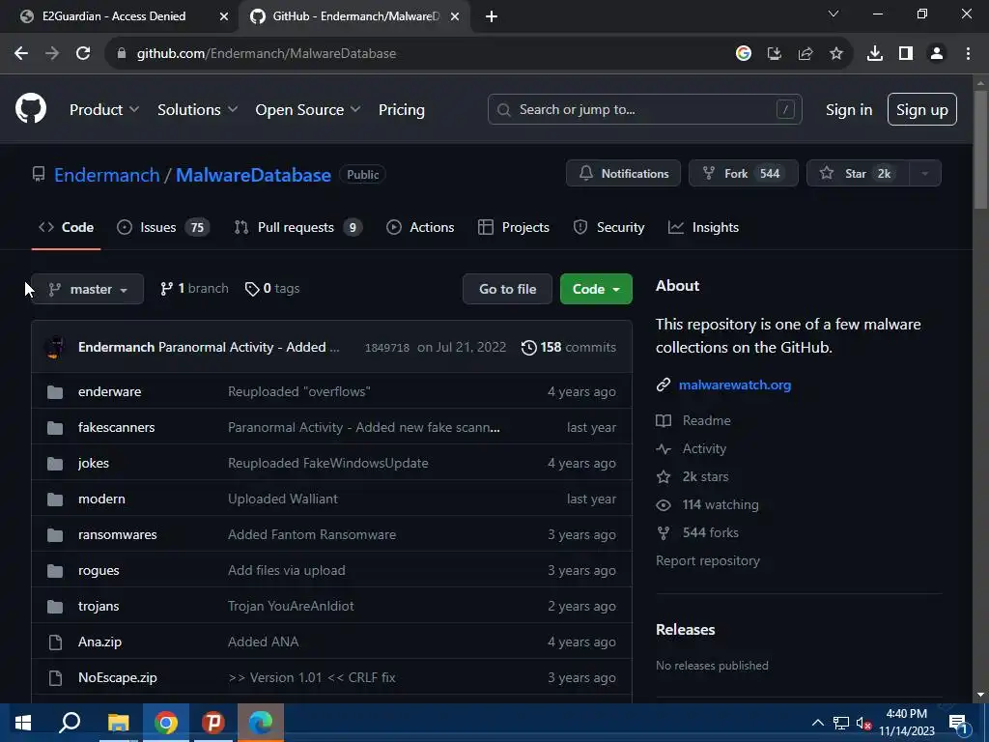Go back with browser back arrow
989x742 pixels.
click(x=21, y=53)
